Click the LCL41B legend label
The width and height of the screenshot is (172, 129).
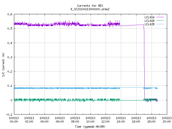[149, 21]
